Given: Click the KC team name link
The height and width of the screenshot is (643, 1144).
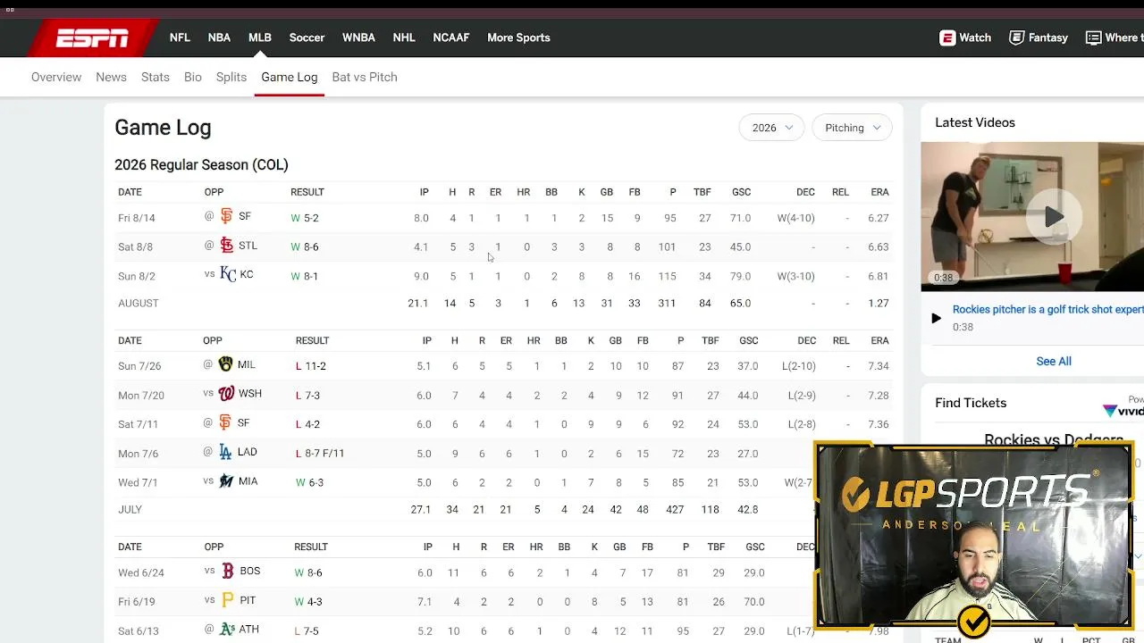Looking at the screenshot, I should [x=247, y=274].
